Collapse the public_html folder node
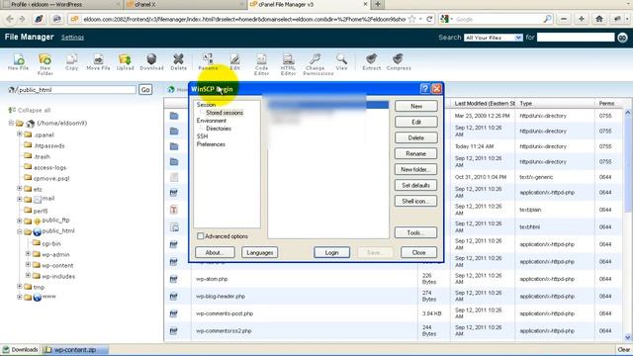Screen dimensions: 633x356 (20, 231)
